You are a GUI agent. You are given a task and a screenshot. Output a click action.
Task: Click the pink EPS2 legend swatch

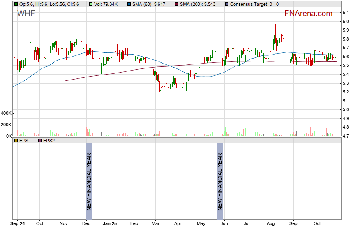(40, 141)
